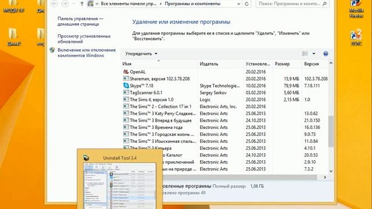This screenshot has width=372, height=209.
Task: Click Программы и компоненты breadcrumb
Action: coord(192,4)
